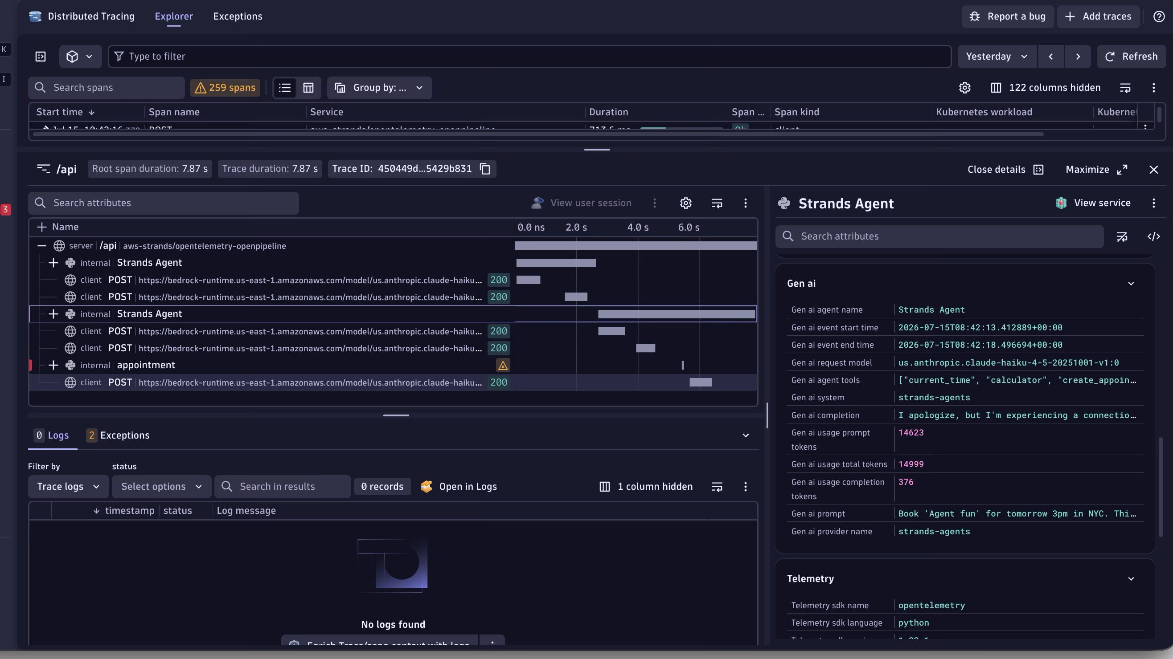Expand the first Strands Agent span
Screen dimensions: 1173x659
pyautogui.click(x=53, y=263)
